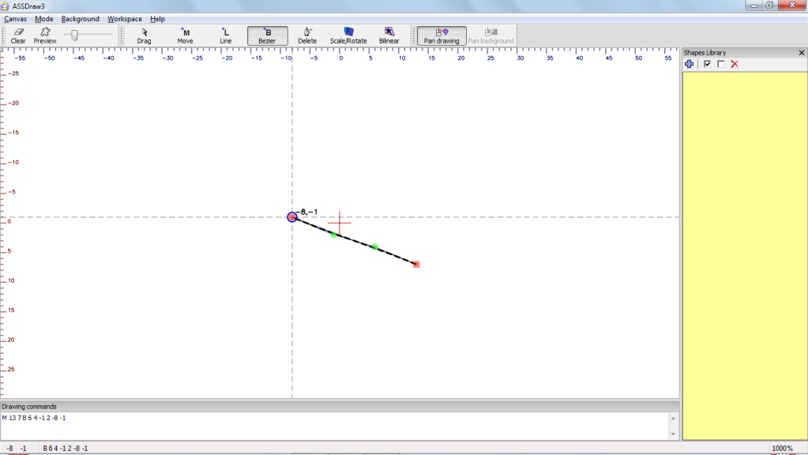
Task: Click the ASSDraw3 title bar icon
Action: tap(6, 6)
